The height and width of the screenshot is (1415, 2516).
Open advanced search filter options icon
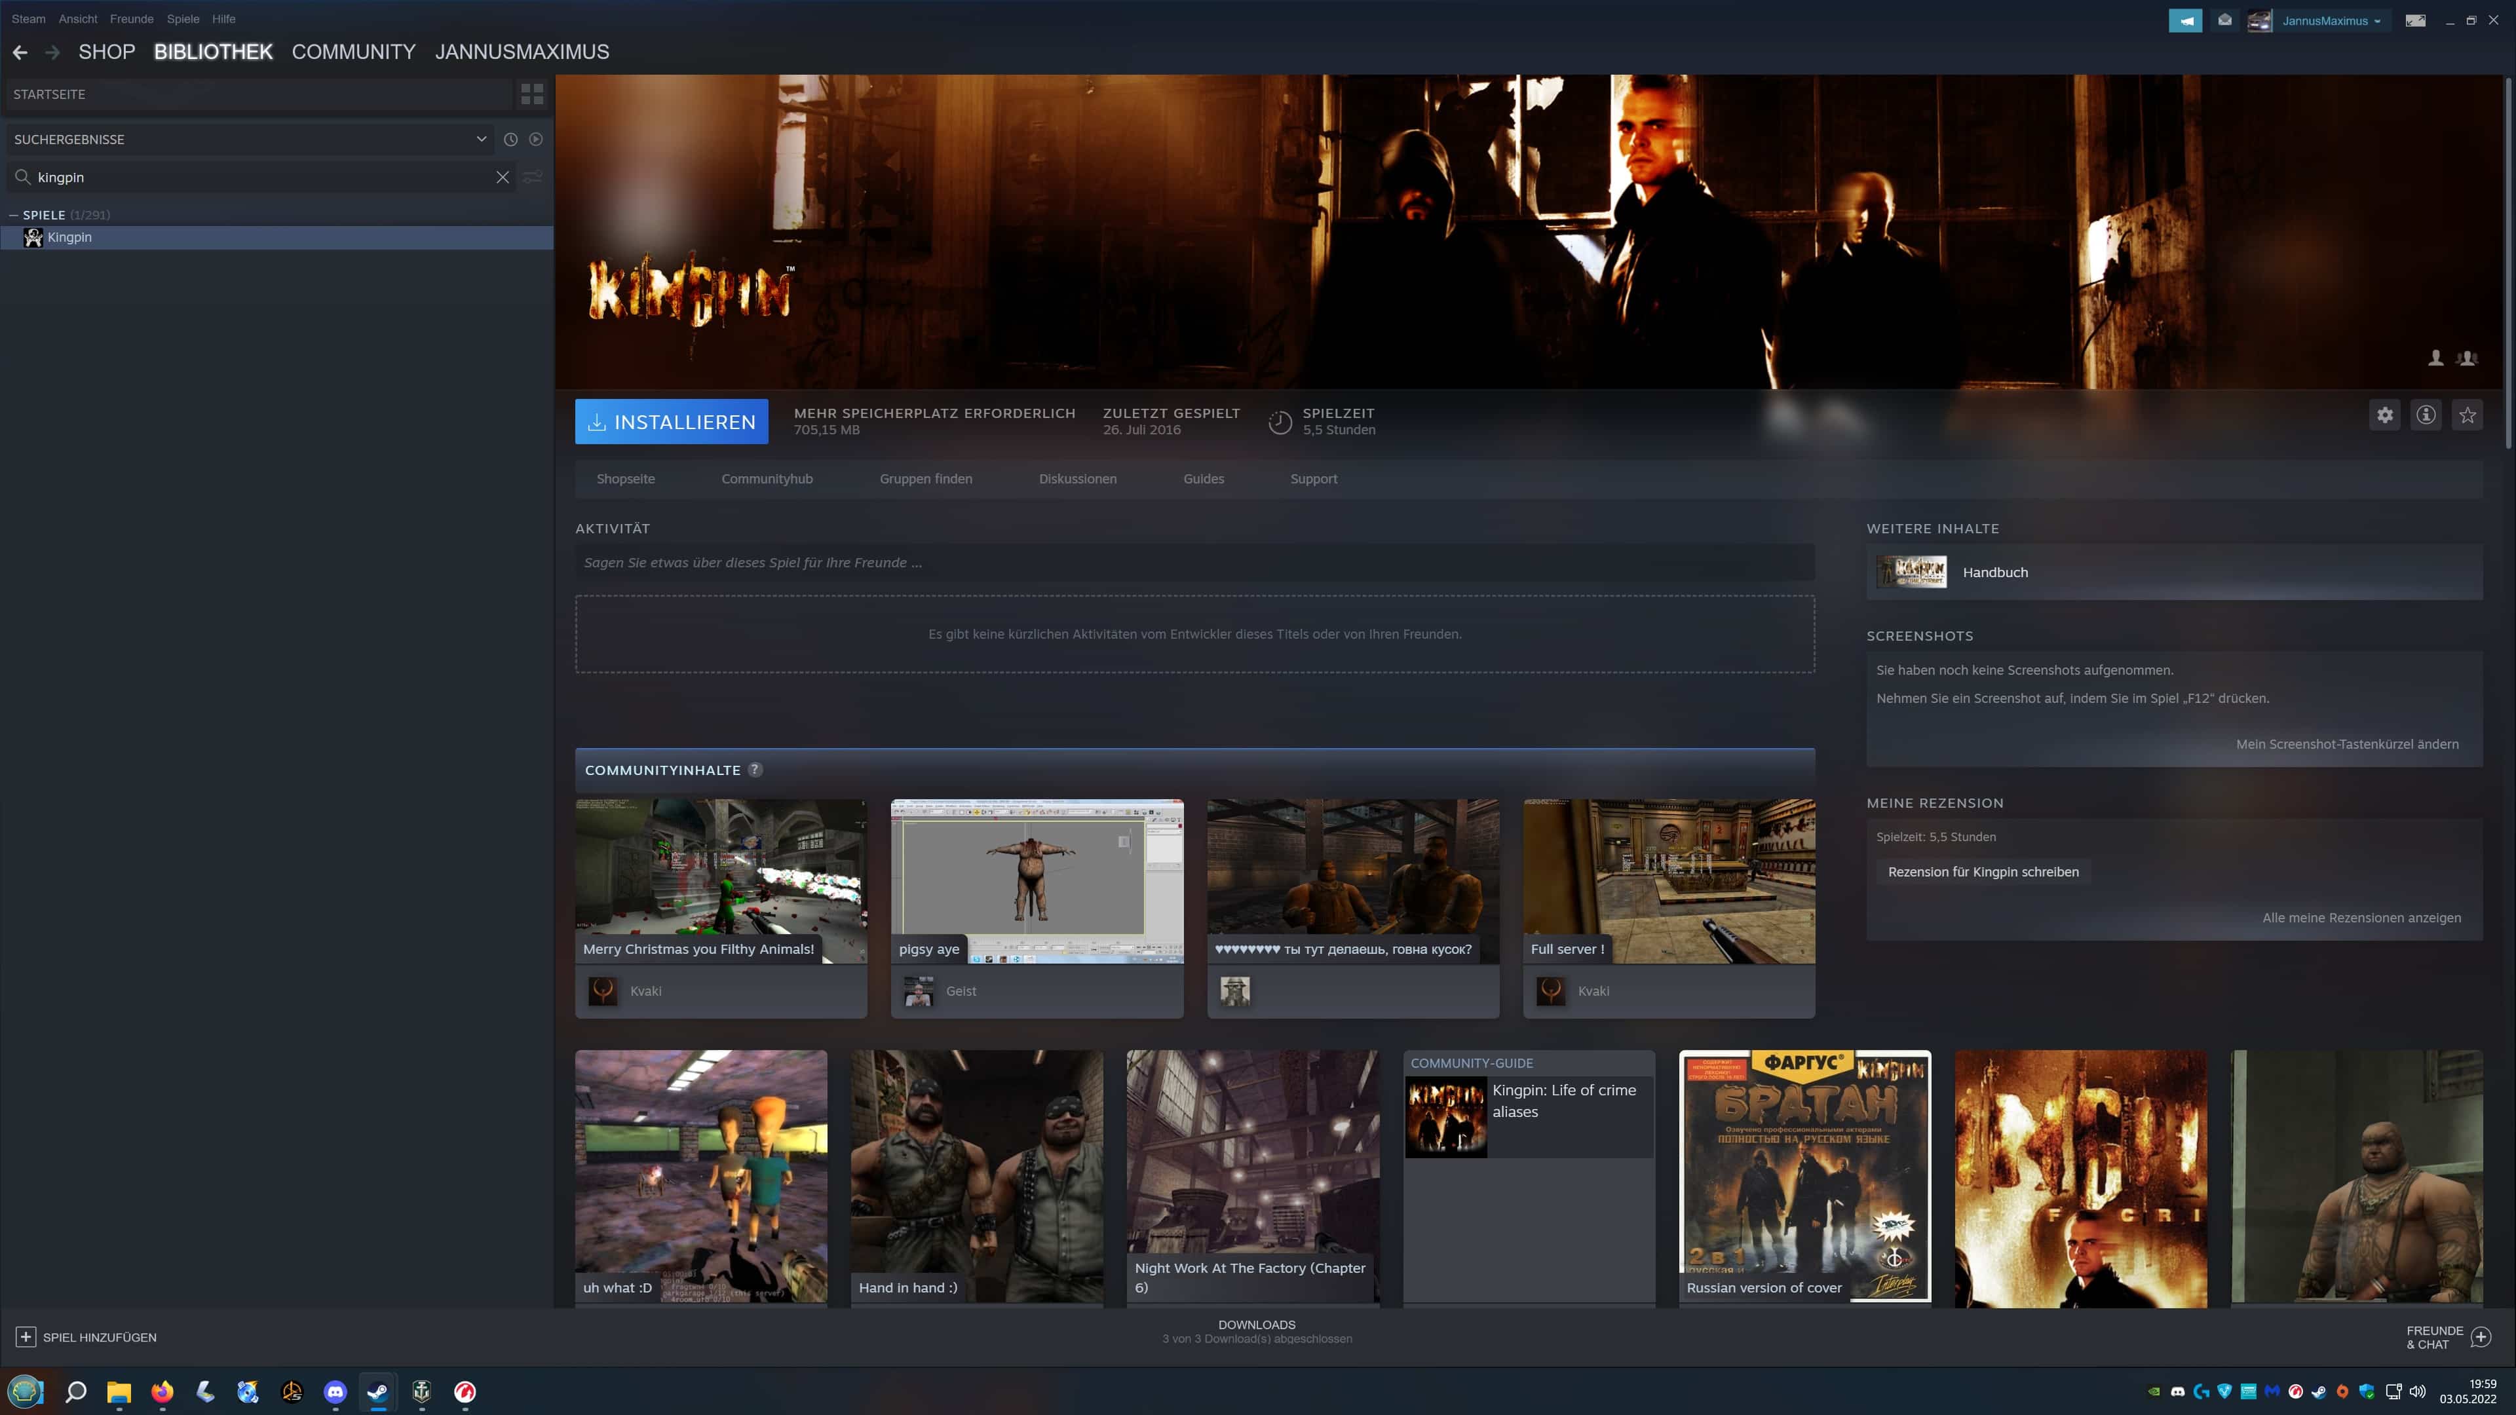[x=532, y=177]
